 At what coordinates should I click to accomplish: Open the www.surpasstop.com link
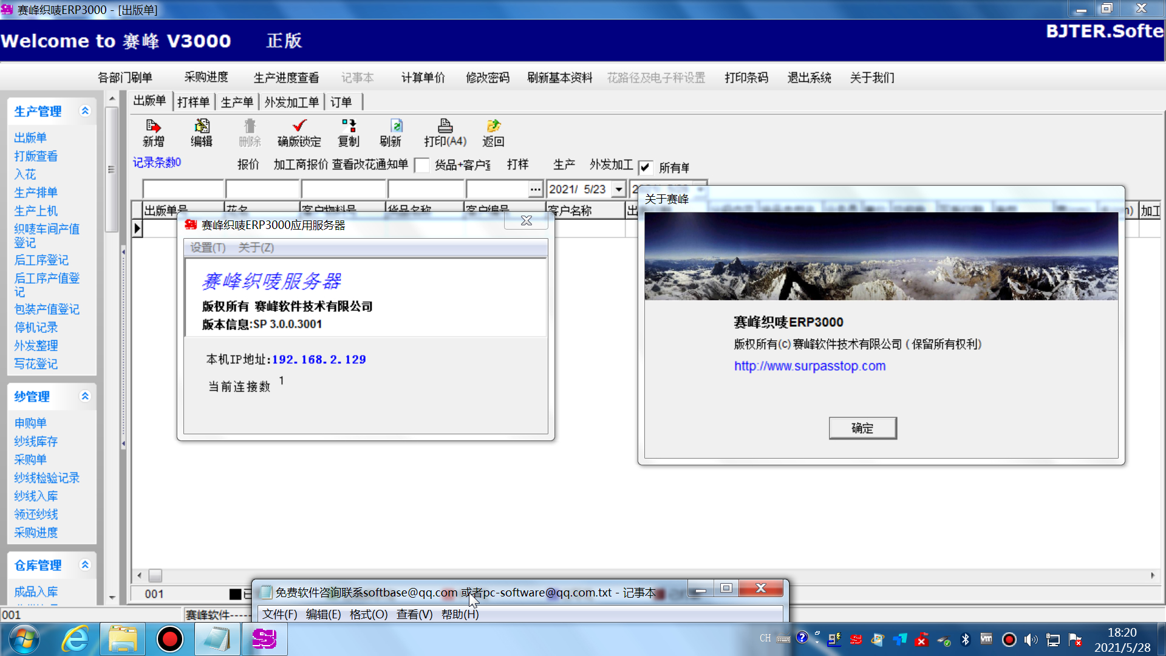[810, 366]
